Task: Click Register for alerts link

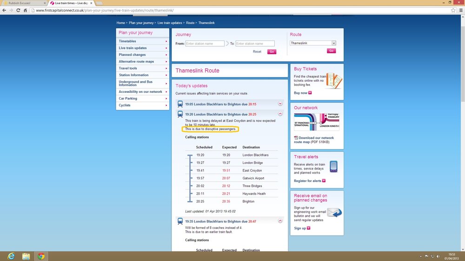Action: (x=307, y=181)
